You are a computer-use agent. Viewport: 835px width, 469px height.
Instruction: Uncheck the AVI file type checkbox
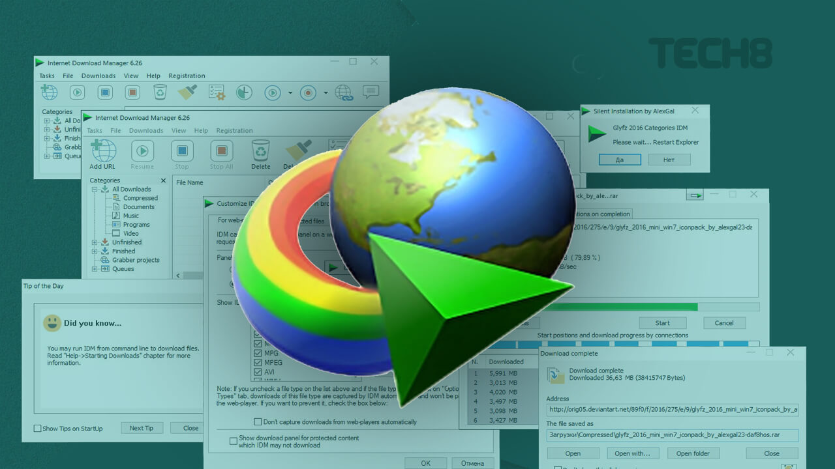[257, 372]
